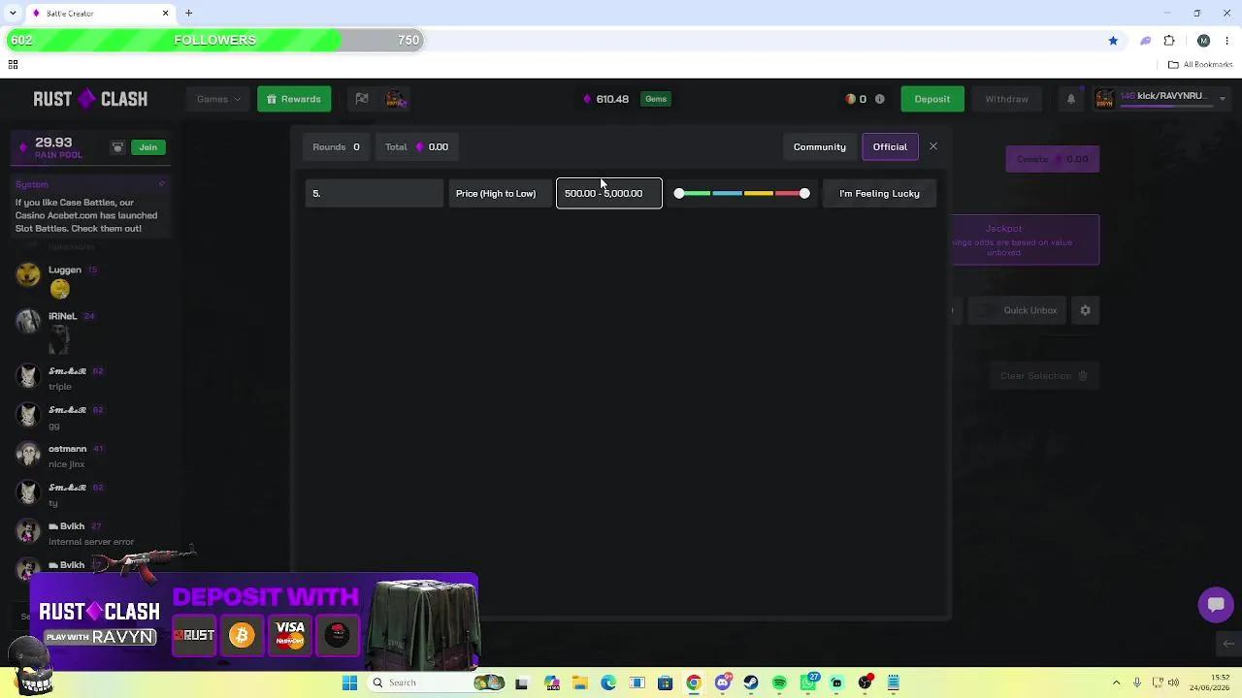The image size is (1242, 698).
Task: Open the notifications bell
Action: 1071,99
